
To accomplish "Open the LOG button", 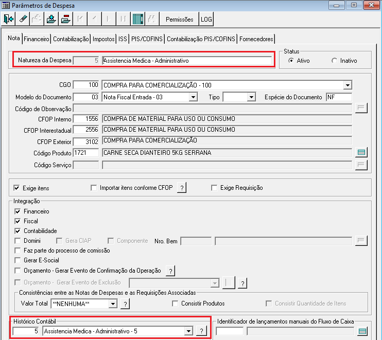I will pyautogui.click(x=206, y=19).
